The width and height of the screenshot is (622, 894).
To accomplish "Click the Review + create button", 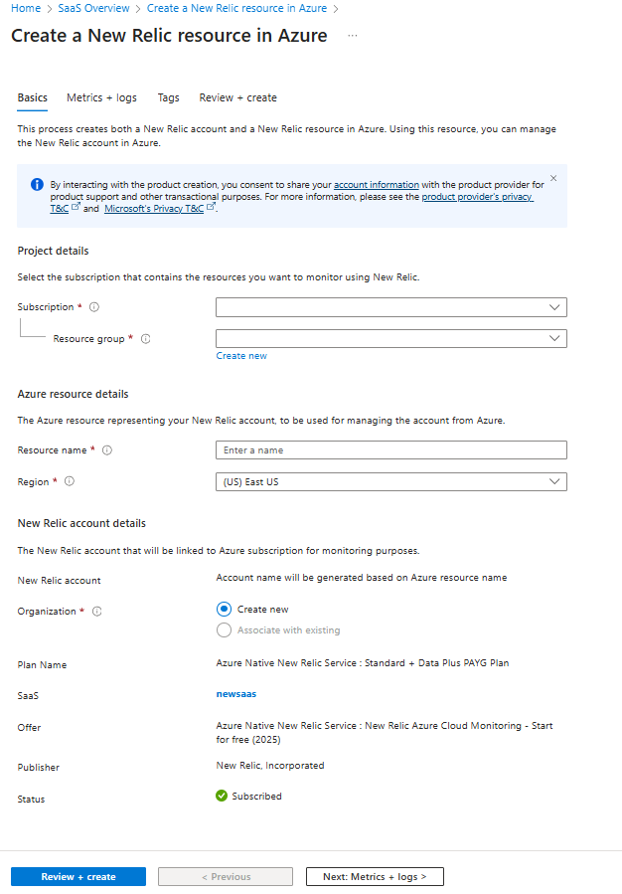I will point(78,876).
